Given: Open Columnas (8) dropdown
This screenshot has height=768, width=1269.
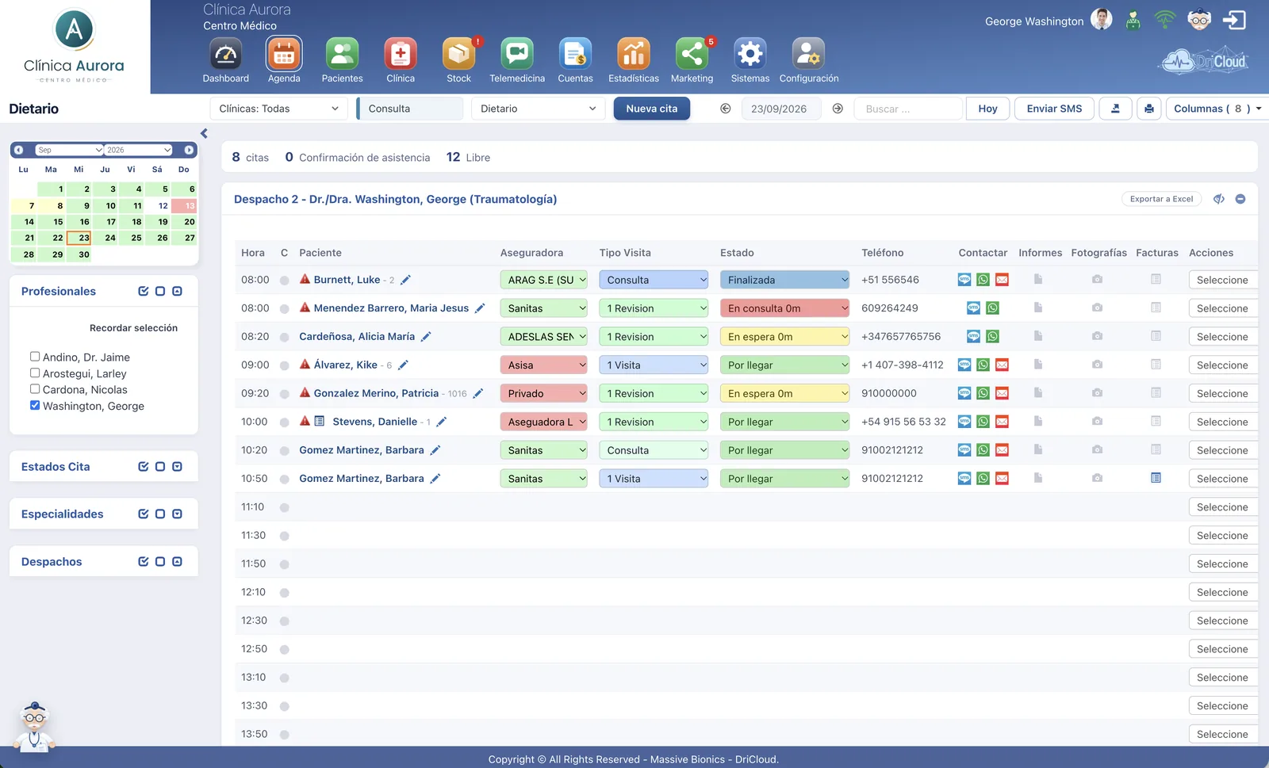Looking at the screenshot, I should point(1217,109).
